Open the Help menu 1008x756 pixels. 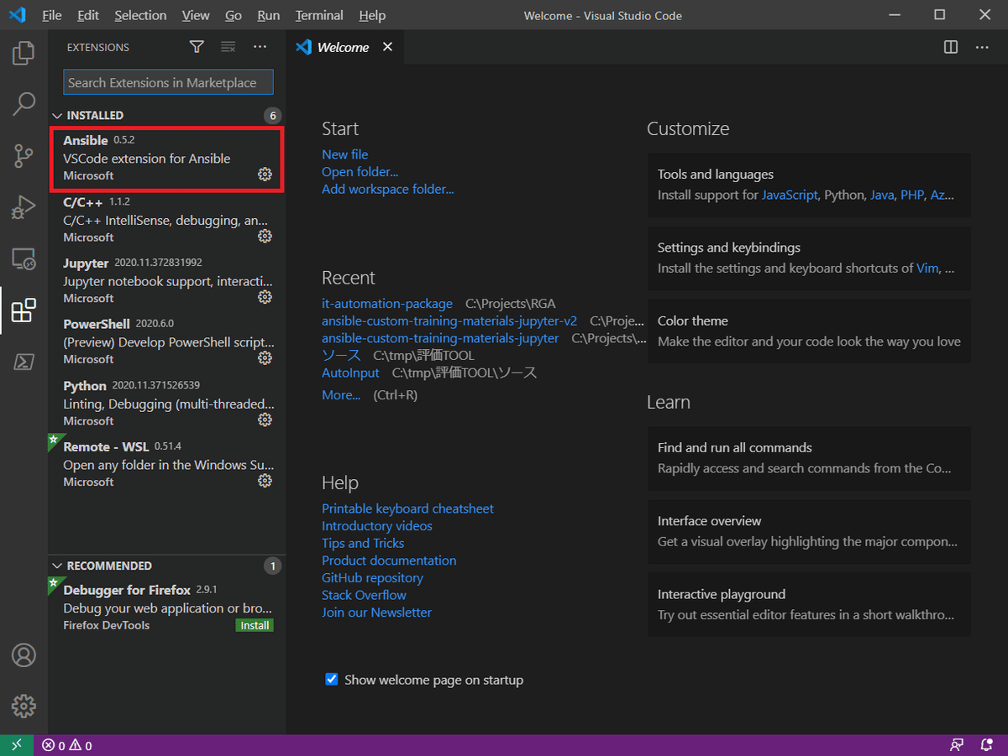[x=372, y=15]
